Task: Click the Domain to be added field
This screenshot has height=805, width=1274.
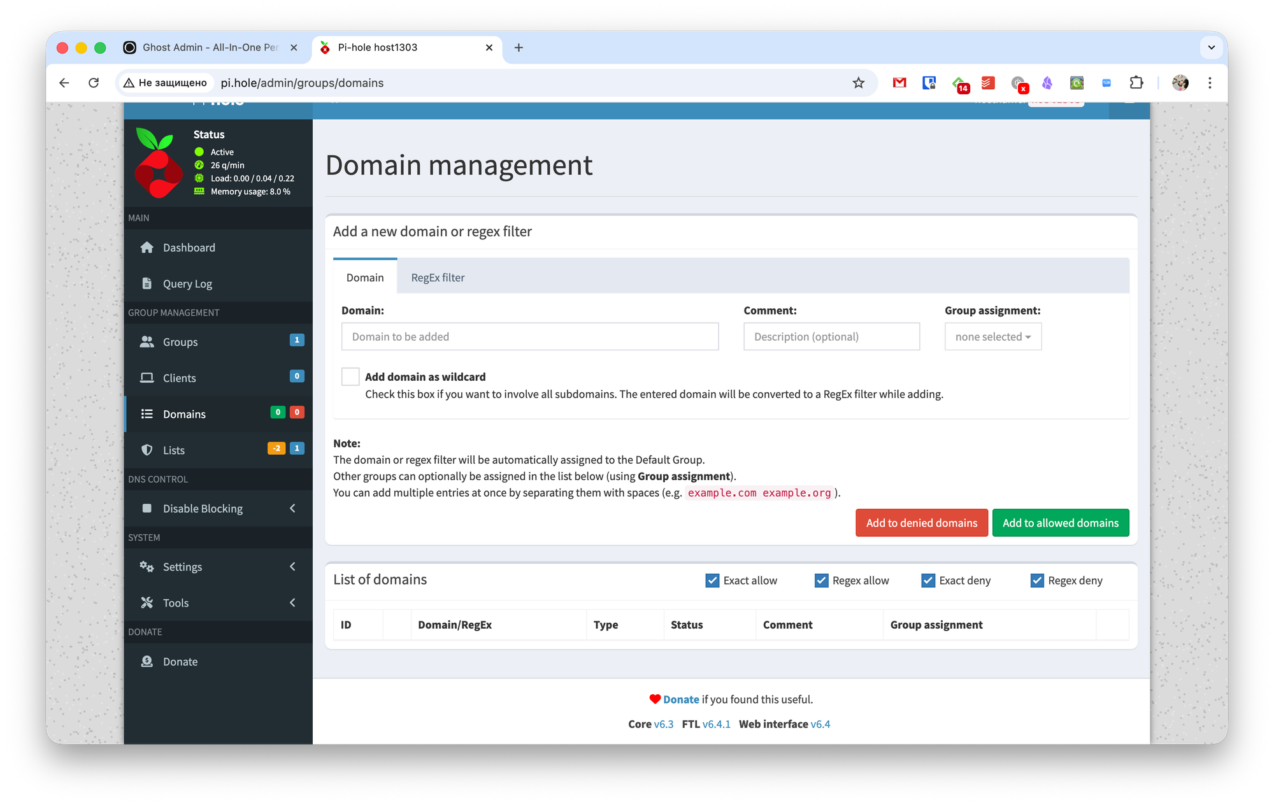Action: [529, 336]
